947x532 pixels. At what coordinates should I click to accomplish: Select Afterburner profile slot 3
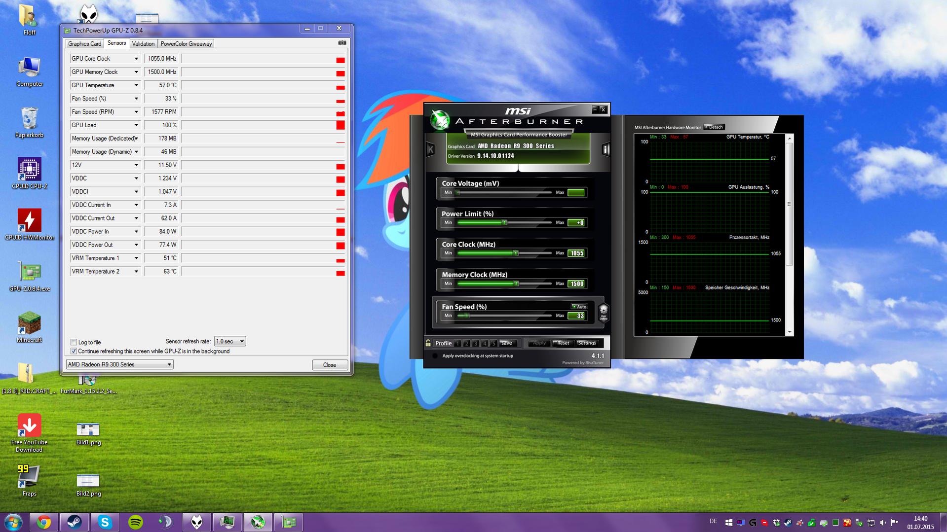click(x=475, y=343)
